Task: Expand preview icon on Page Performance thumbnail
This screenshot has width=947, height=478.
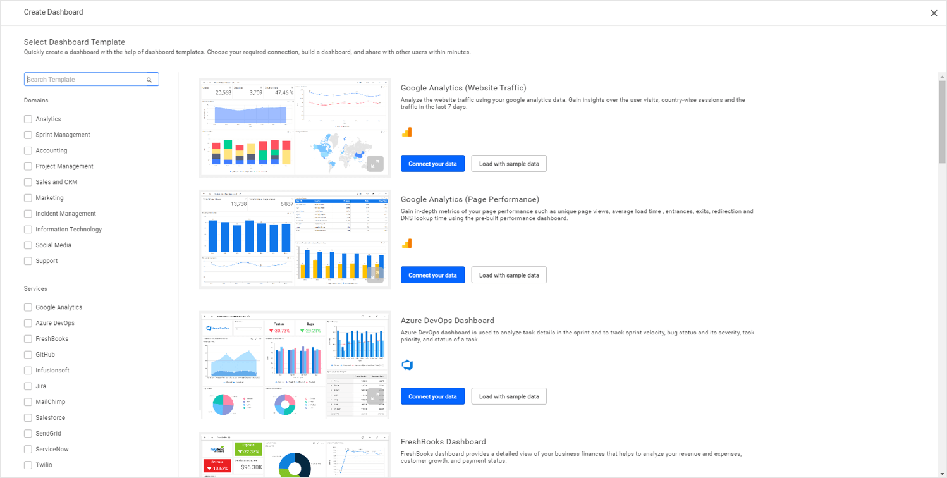Action: [x=375, y=274]
